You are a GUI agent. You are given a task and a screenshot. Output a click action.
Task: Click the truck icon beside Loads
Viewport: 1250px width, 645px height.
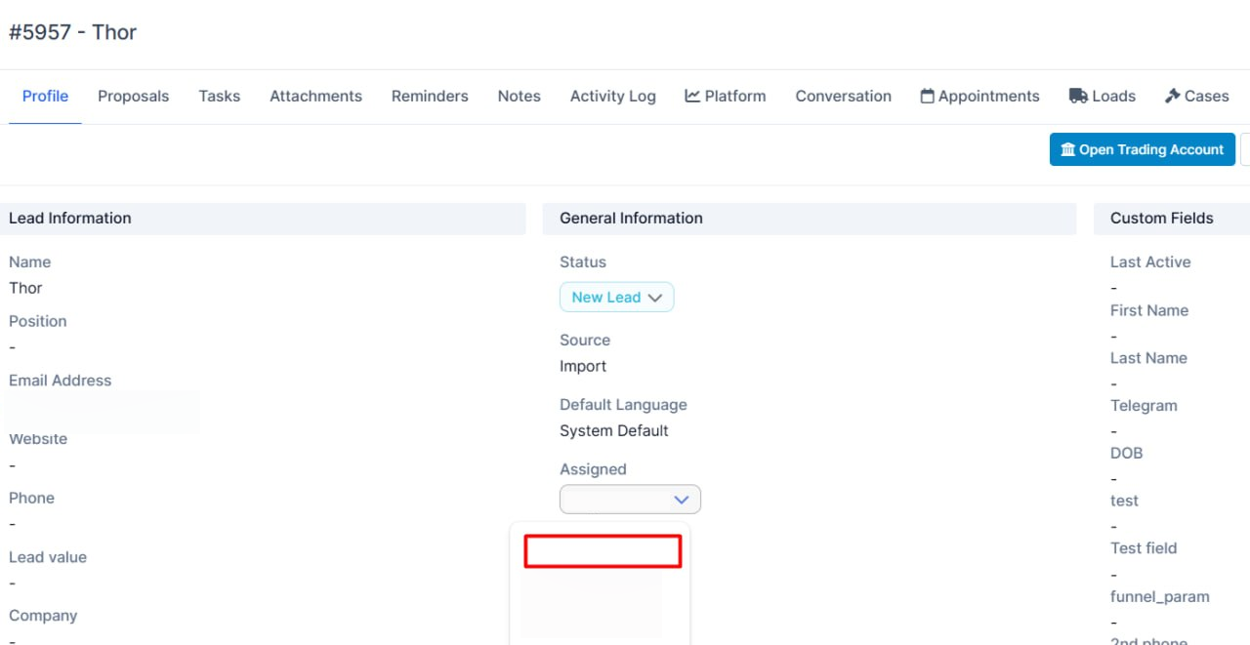[1078, 96]
